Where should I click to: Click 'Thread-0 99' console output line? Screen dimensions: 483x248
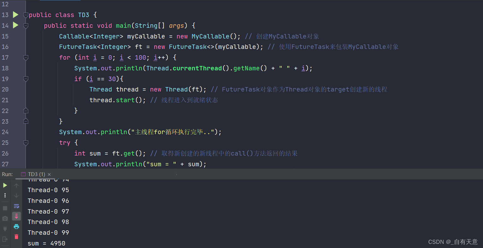click(48, 233)
